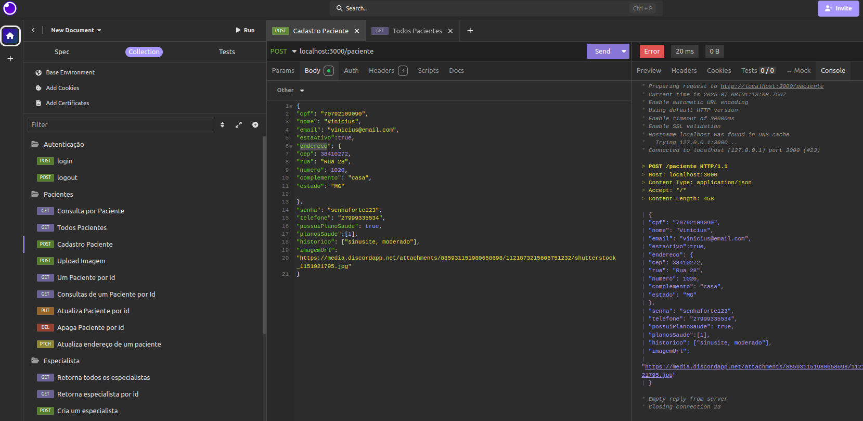Select the login request
The height and width of the screenshot is (421, 863).
pos(65,161)
